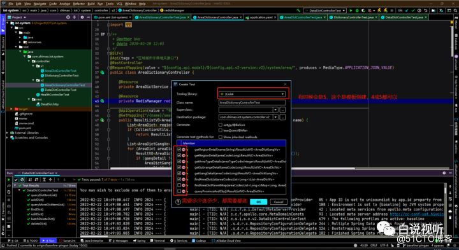Image resolution: width=459 pixels, height=250 pixels.
Task: Open the Refactor menu
Action: [78, 4]
